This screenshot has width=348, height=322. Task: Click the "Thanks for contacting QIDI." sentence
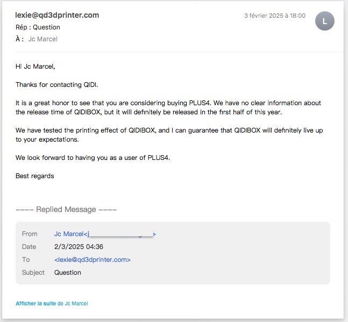(x=57, y=85)
